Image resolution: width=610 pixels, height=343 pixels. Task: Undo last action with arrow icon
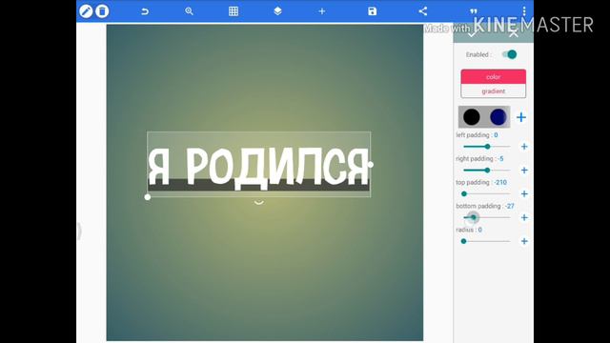click(x=145, y=11)
